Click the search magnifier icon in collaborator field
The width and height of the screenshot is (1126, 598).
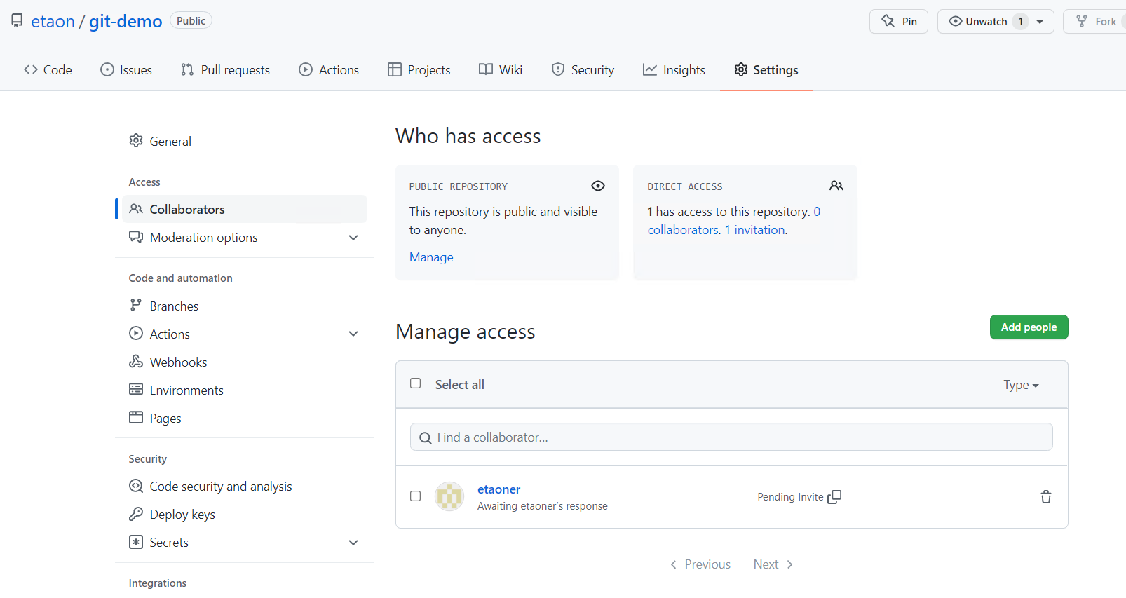tap(426, 438)
